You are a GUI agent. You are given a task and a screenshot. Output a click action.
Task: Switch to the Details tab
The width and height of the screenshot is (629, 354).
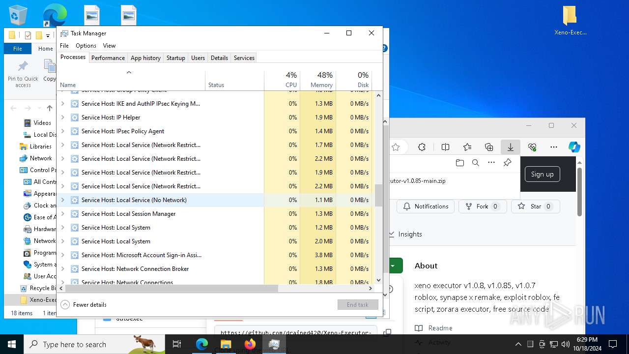click(x=219, y=58)
